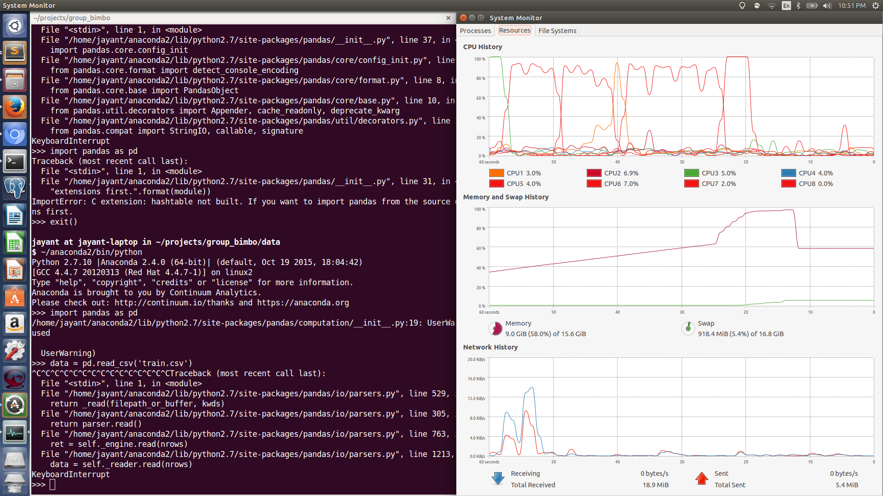883x496 pixels.
Task: Close the group_bimbo terminal tab
Action: point(448,18)
